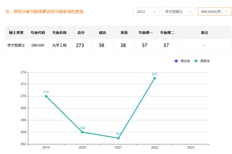This screenshot has width=232, height=154.
Task: Open the 学术型硕士 degree type dropdown
Action: (178, 12)
